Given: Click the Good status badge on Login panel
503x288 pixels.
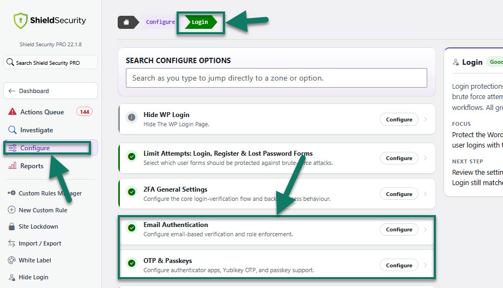Looking at the screenshot, I should click(495, 62).
